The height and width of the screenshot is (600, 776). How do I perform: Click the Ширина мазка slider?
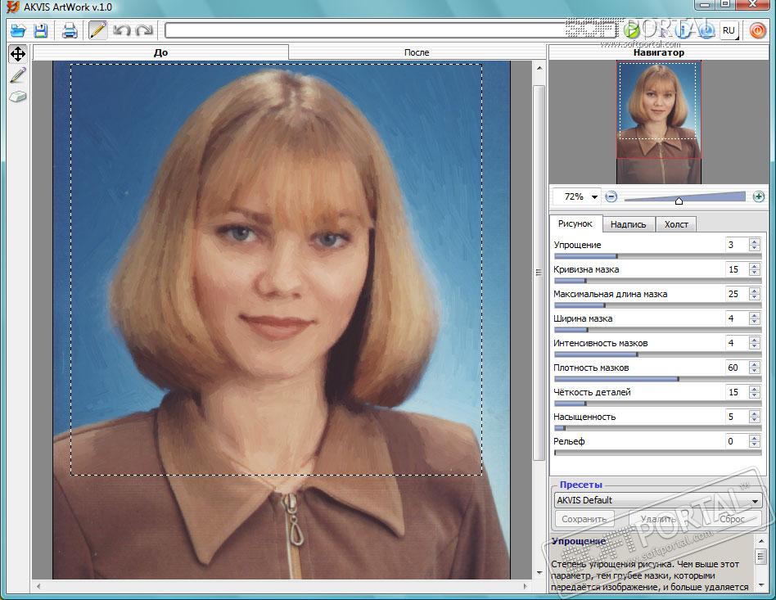pyautogui.click(x=657, y=330)
